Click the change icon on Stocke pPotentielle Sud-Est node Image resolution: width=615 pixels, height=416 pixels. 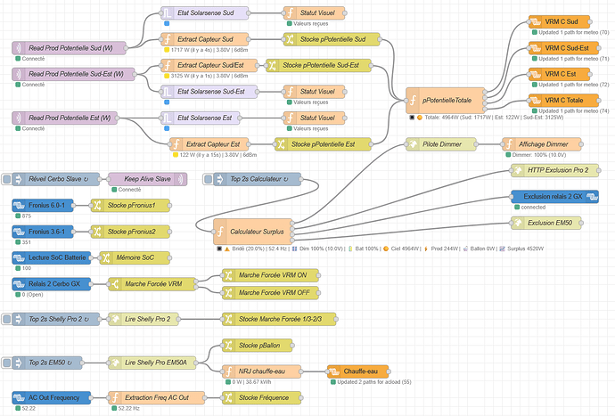tap(273, 66)
